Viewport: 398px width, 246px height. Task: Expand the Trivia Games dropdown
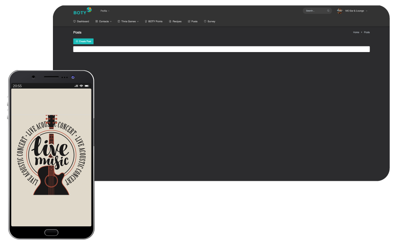pos(128,21)
